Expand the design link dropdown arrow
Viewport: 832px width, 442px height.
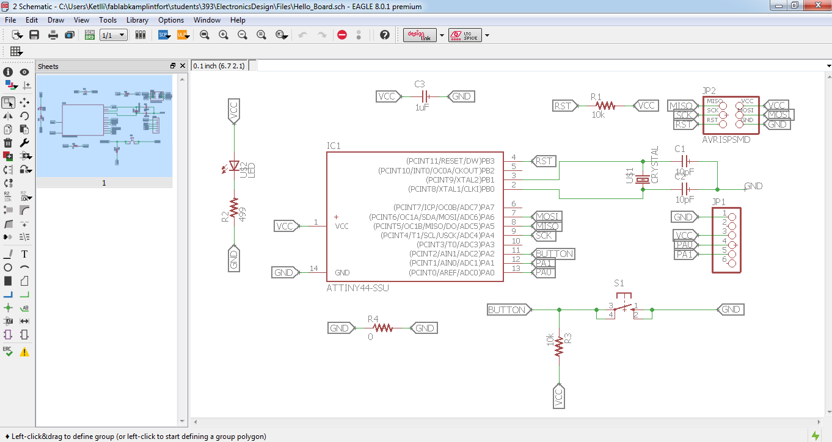(x=442, y=35)
